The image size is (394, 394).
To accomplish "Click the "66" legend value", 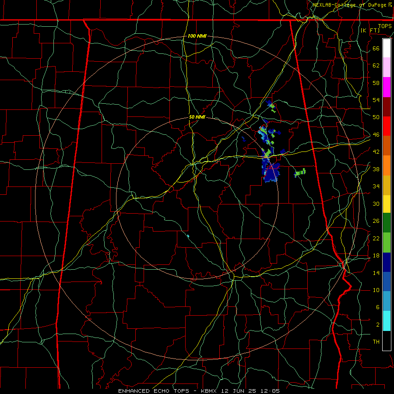I will (376, 48).
